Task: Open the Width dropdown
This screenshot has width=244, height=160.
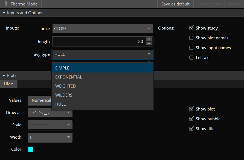Action: [x=50, y=137]
